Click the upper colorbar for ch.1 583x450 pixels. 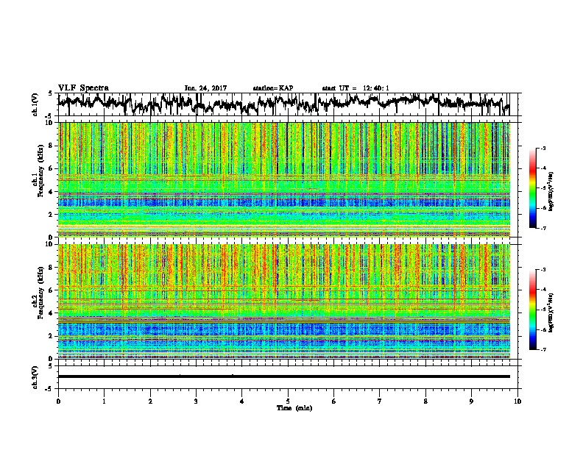[x=533, y=188]
